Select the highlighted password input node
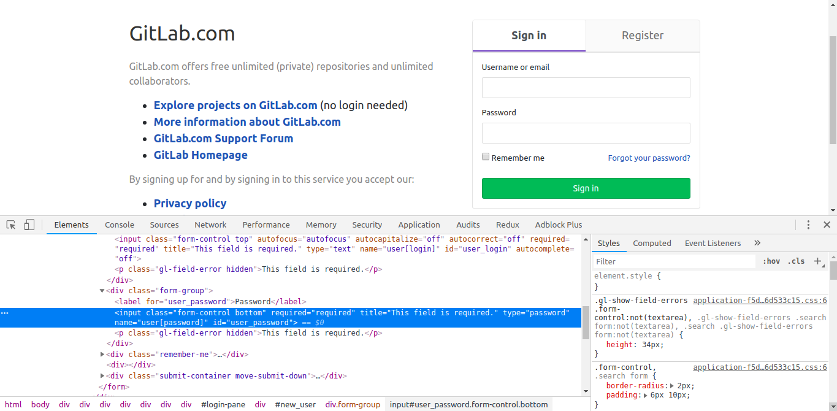Viewport: 837px width, 411px height. [x=291, y=318]
